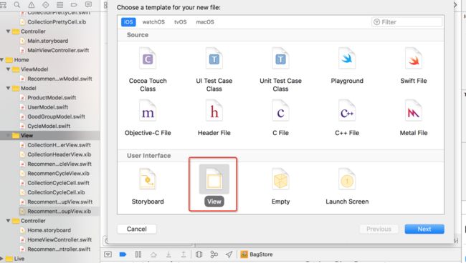Click the Next button
The image size is (466, 263).
424,229
